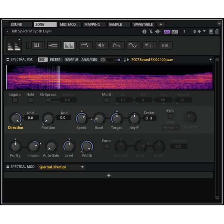Open the sync Mode Tempo dropdown
Image resolution: width=224 pixels, height=224 pixels.
(x=171, y=127)
